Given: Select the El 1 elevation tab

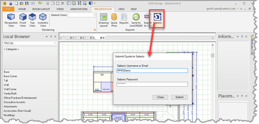Looking at the screenshot, I should [72, 38].
